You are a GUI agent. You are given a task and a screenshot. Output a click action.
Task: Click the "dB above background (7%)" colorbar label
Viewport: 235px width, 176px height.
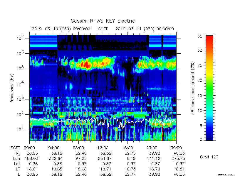(x=193, y=88)
